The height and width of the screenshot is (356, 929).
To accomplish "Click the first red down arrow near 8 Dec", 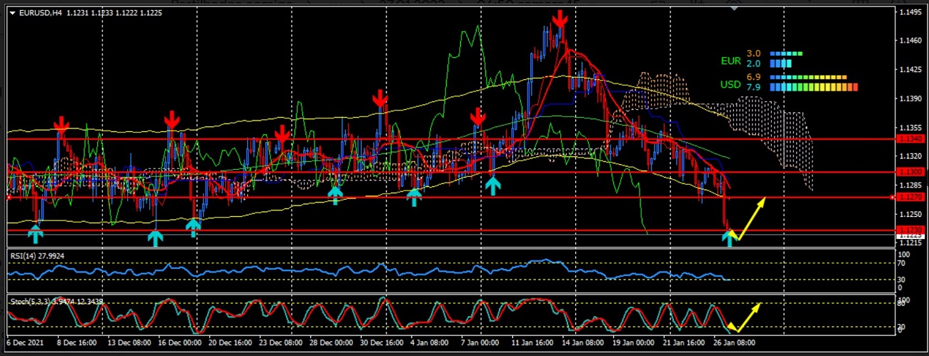I will pyautogui.click(x=61, y=127).
